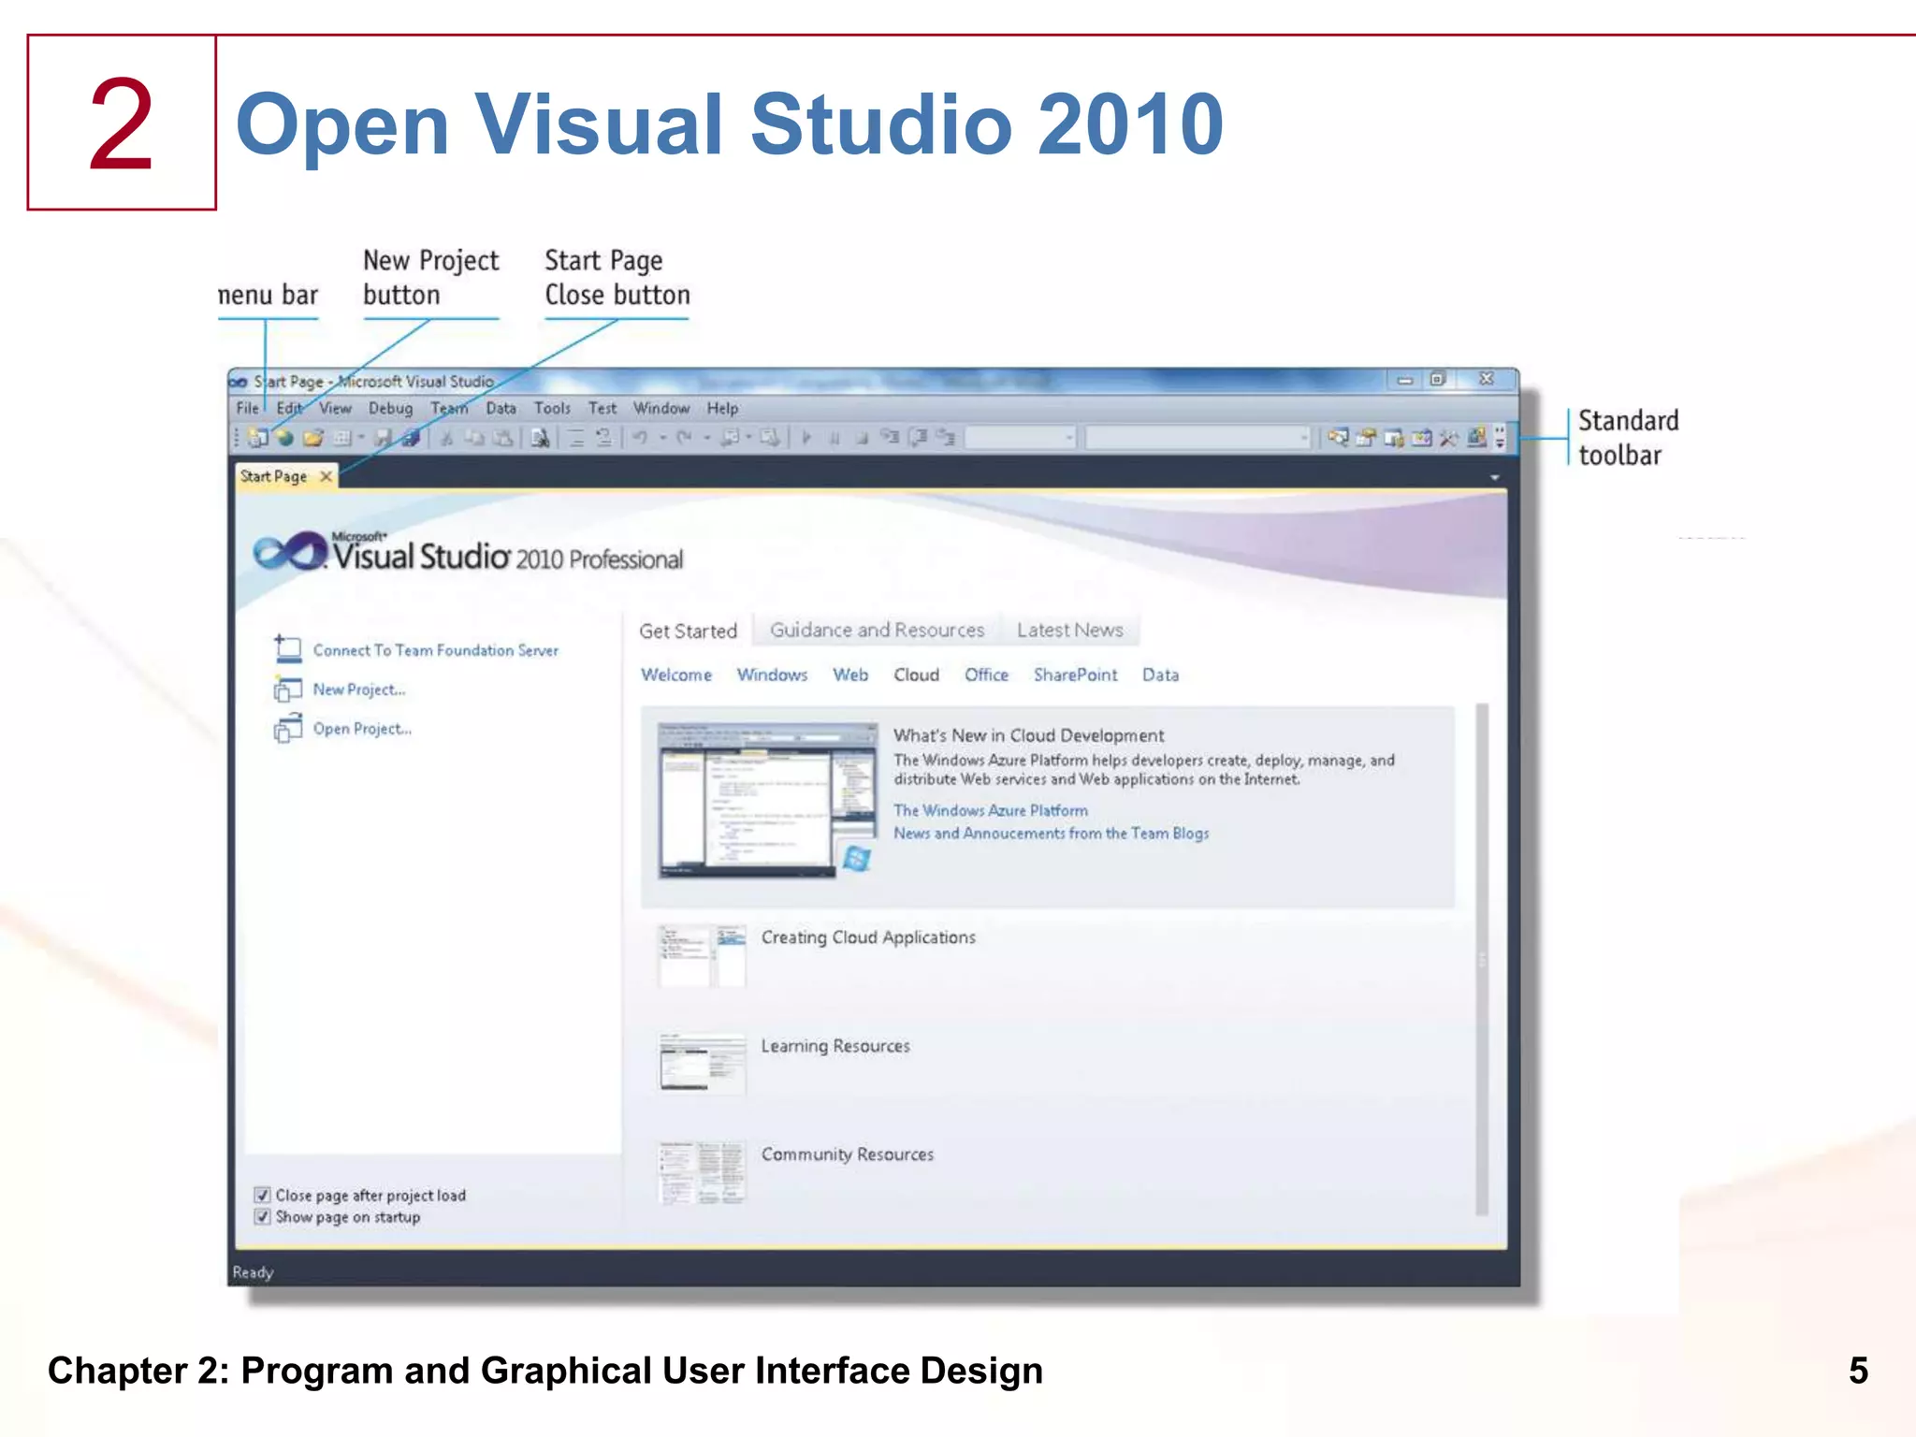Image resolution: width=1916 pixels, height=1437 pixels.
Task: Click the Find in Files icon
Action: pyautogui.click(x=540, y=438)
